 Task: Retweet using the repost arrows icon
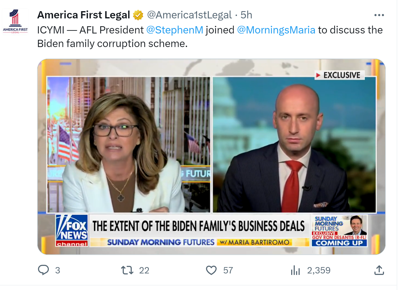(127, 270)
